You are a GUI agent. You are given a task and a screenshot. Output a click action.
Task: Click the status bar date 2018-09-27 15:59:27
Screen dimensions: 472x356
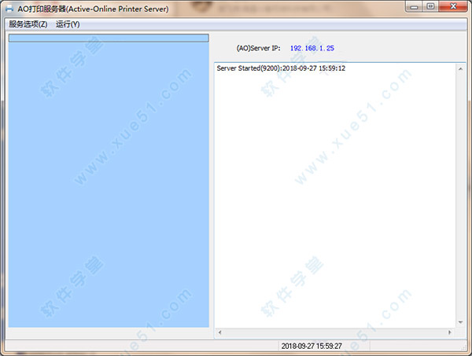[x=312, y=346]
